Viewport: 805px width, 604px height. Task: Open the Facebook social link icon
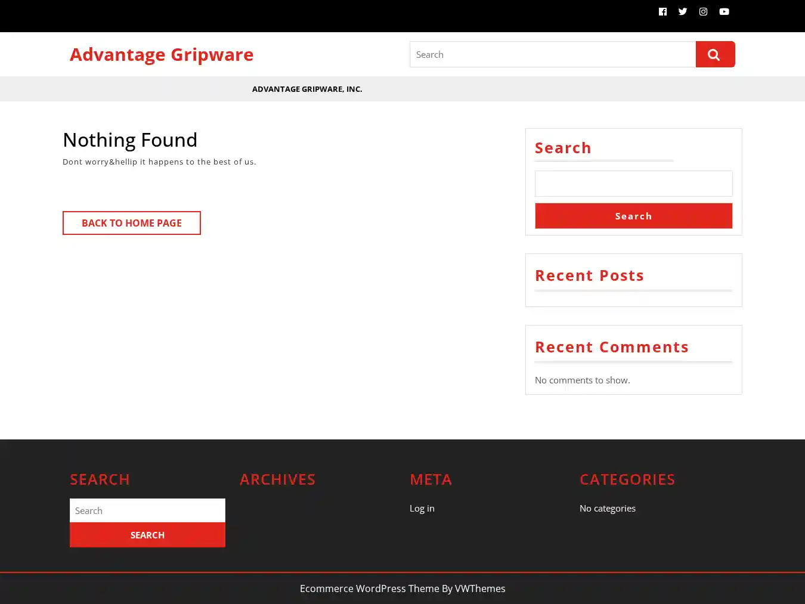[662, 11]
